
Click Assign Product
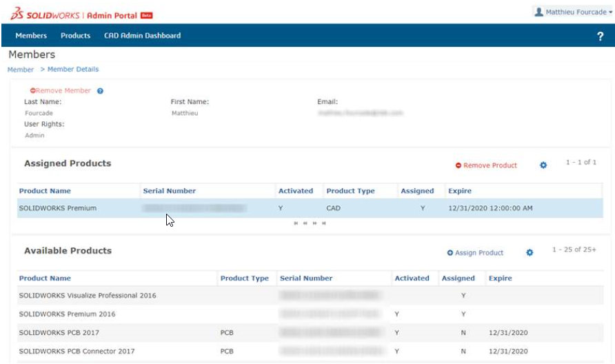click(x=475, y=253)
